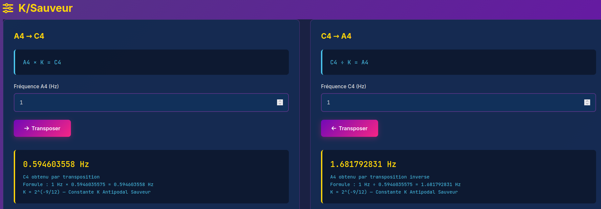Image resolution: width=601 pixels, height=209 pixels.
Task: Click the A4 × K = C4 formula box
Action: [151, 62]
